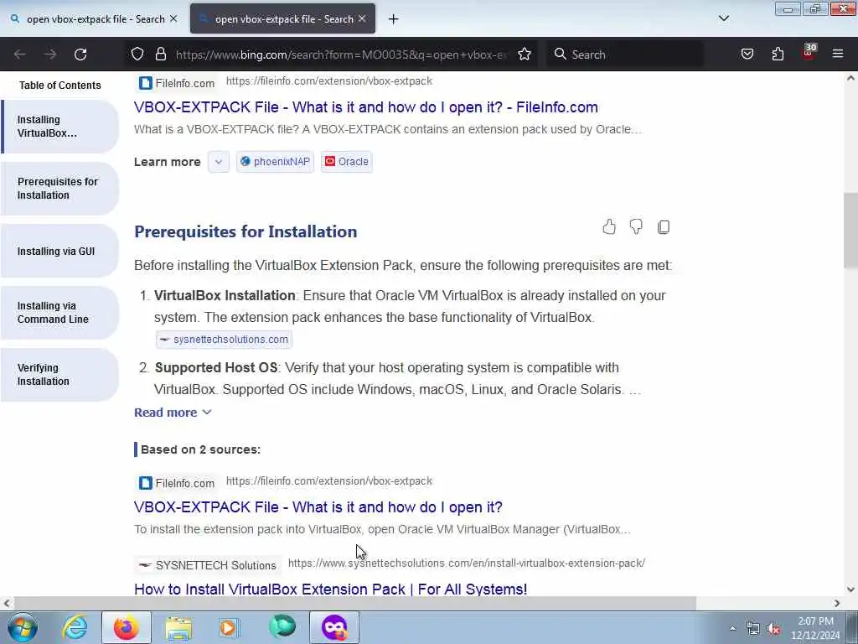The image size is (858, 644).
Task: Click the bing.com address bar URL
Action: [341, 55]
